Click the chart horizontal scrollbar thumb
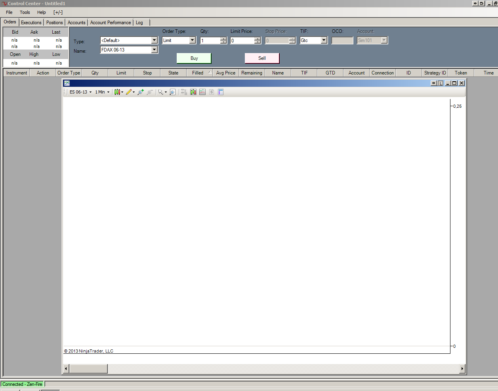Image resolution: width=498 pixels, height=391 pixels. click(x=88, y=369)
